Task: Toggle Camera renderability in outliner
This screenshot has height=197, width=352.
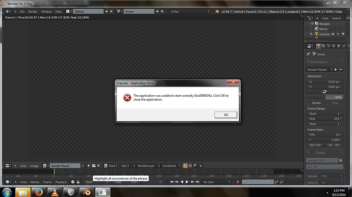Action: (x=343, y=34)
